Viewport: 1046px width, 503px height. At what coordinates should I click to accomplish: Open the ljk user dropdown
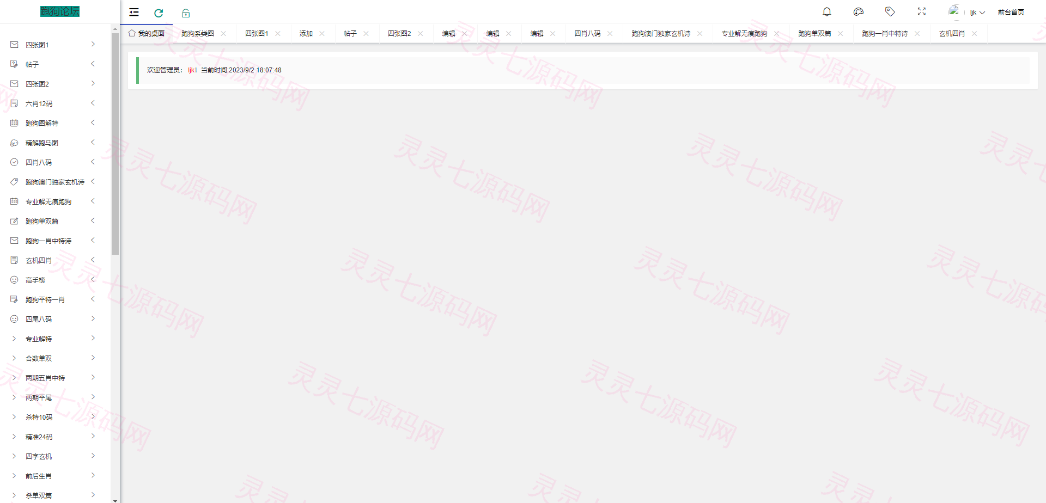coord(977,13)
